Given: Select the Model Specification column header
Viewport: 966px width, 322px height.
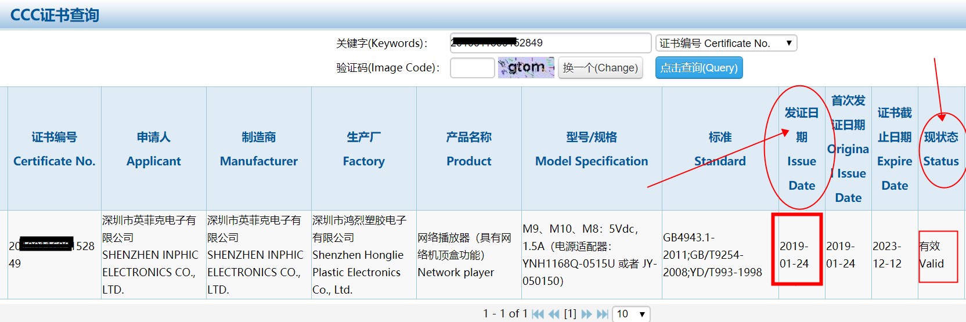Looking at the screenshot, I should [x=592, y=149].
